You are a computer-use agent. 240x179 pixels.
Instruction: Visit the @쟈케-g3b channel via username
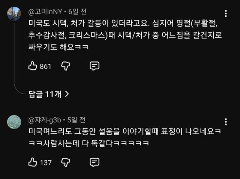(45, 120)
